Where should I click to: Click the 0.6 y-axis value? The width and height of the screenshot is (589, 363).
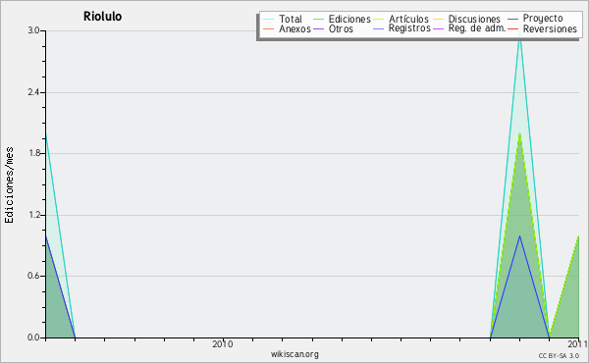tap(33, 277)
